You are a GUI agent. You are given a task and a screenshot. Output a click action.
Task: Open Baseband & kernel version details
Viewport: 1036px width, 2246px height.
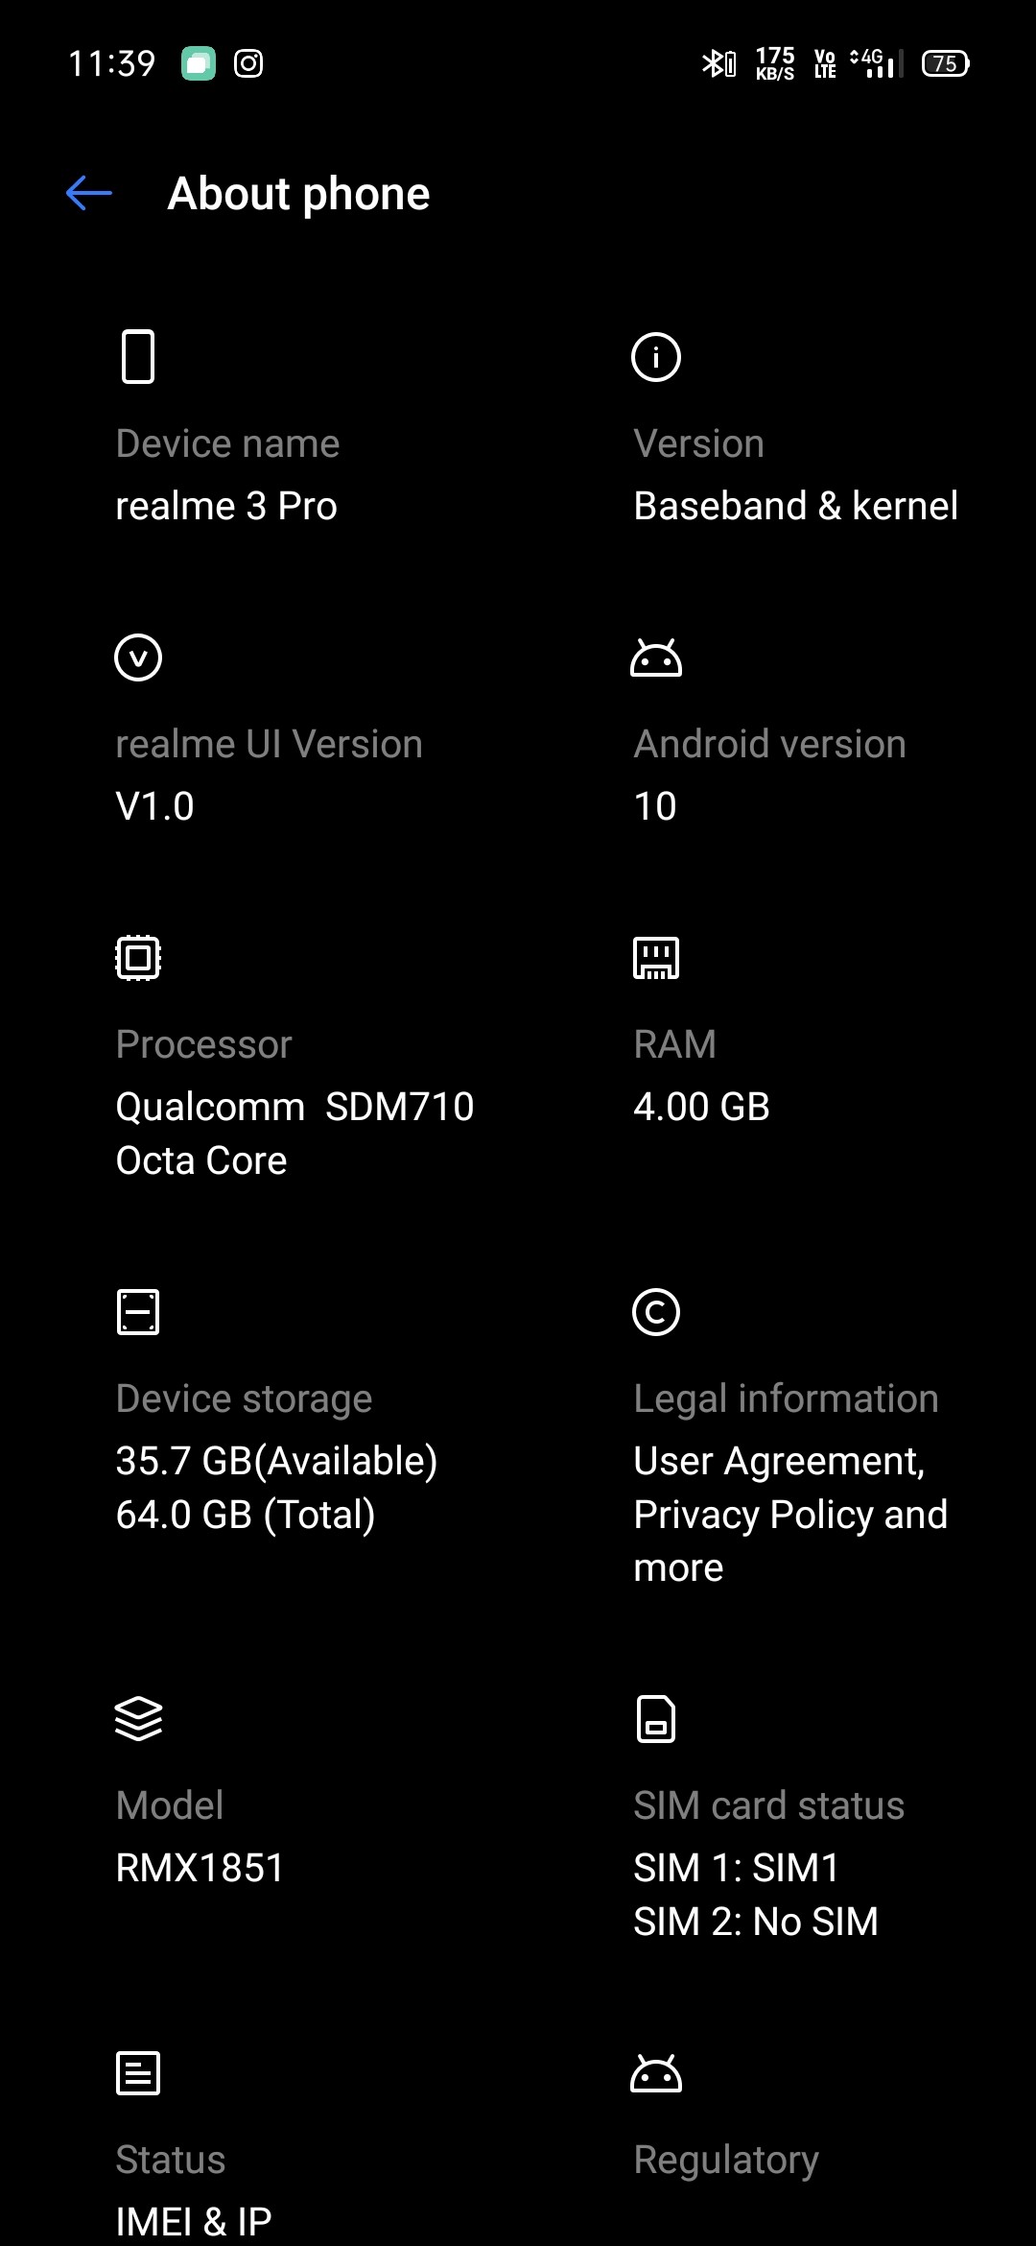coord(795,506)
